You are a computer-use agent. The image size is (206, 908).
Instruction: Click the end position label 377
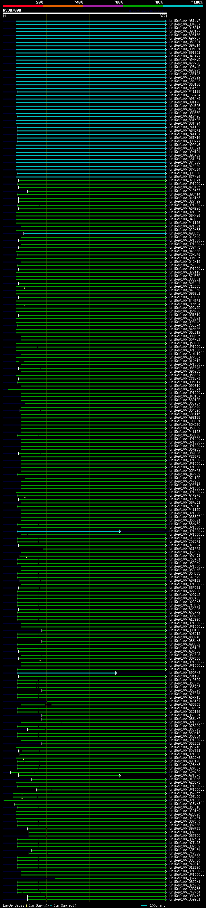(163, 16)
